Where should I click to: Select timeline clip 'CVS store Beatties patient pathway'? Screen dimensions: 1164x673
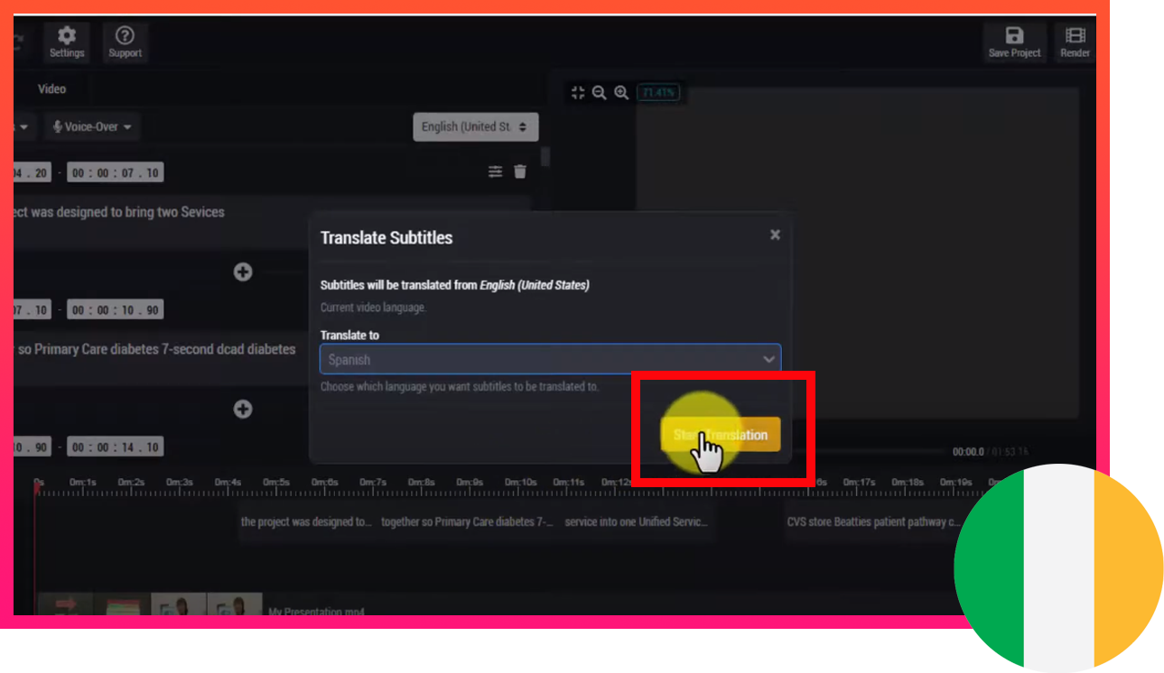(x=872, y=522)
